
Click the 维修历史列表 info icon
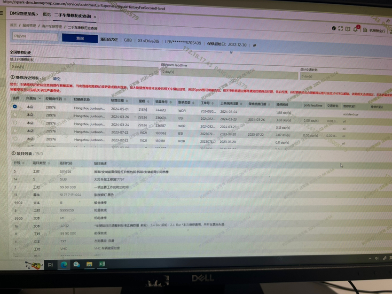pos(13,77)
